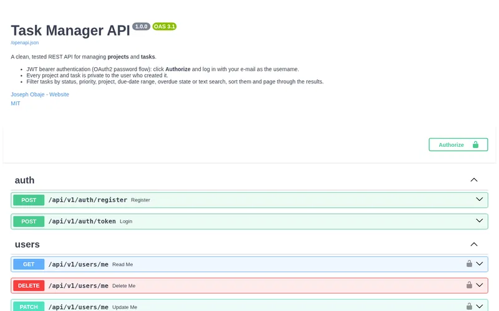Expand the DELETE /api/v1/users/me chevron
The height and width of the screenshot is (311, 499).
[479, 285]
